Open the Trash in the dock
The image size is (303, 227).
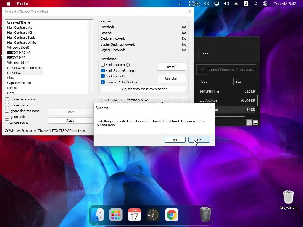[205, 214]
